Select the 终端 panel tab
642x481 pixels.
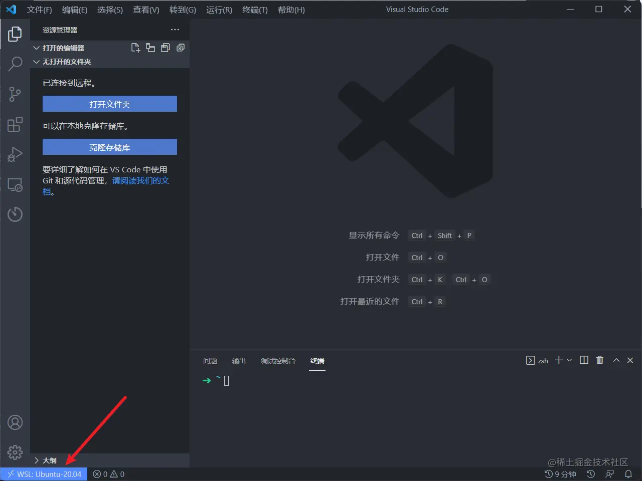tap(317, 361)
